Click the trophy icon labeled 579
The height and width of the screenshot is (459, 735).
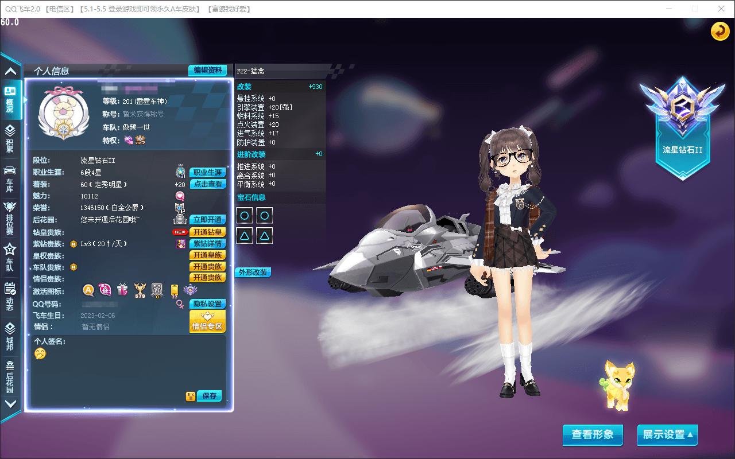[x=140, y=291]
